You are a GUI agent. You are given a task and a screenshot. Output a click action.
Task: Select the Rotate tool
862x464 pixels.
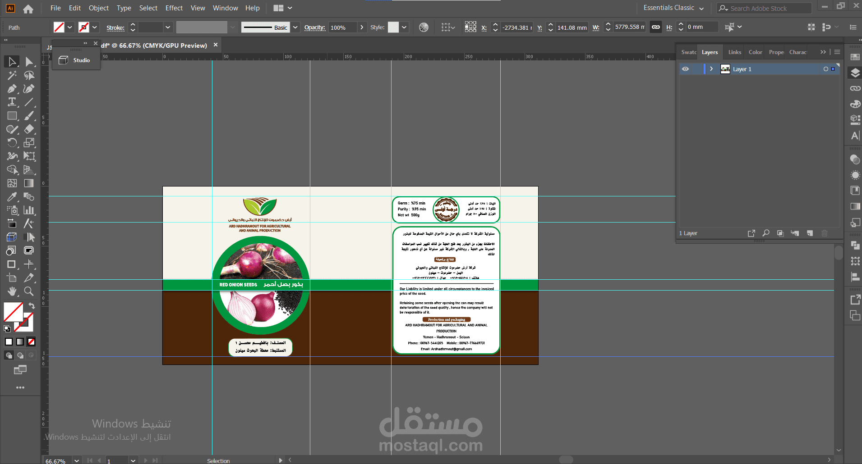point(12,143)
